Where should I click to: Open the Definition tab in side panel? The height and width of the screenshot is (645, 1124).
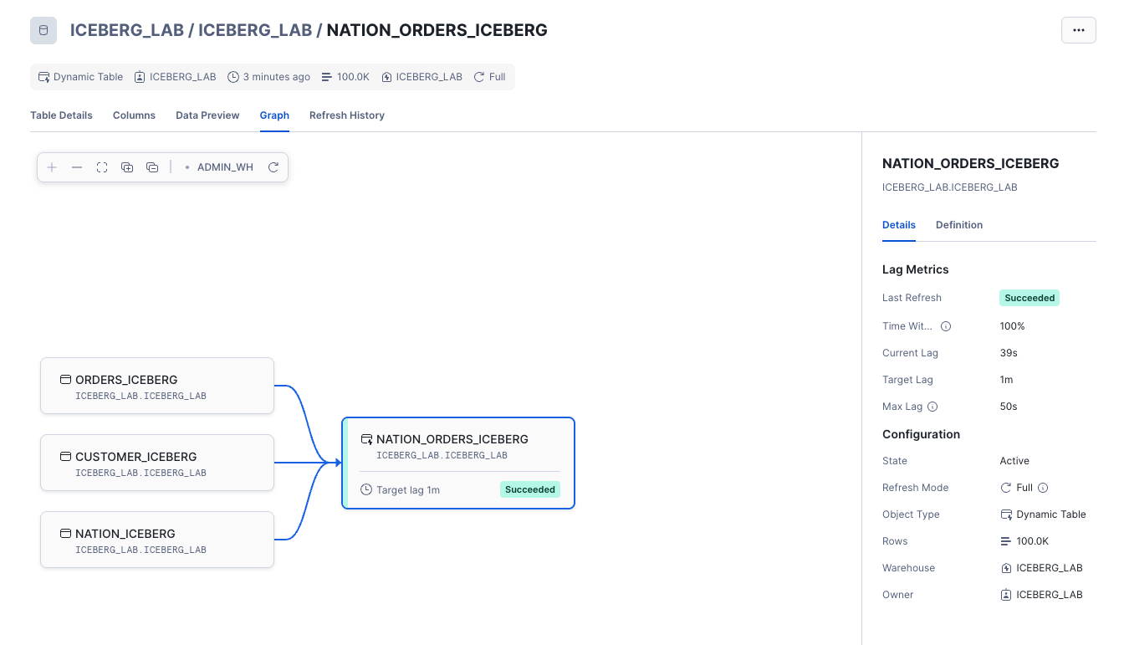[958, 225]
